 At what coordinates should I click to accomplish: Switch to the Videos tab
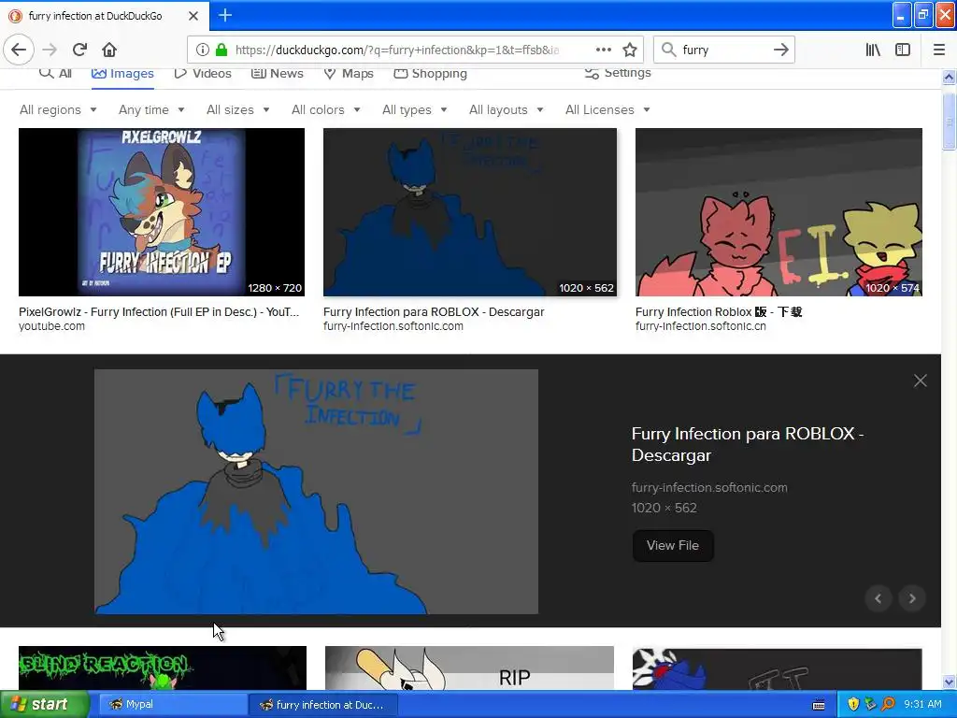[x=203, y=73]
